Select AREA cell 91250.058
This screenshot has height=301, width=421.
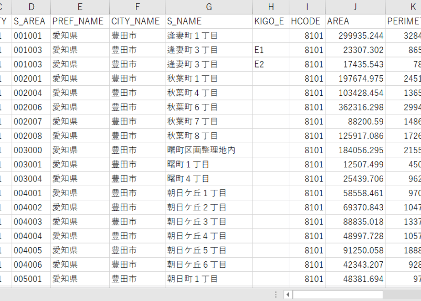point(355,250)
